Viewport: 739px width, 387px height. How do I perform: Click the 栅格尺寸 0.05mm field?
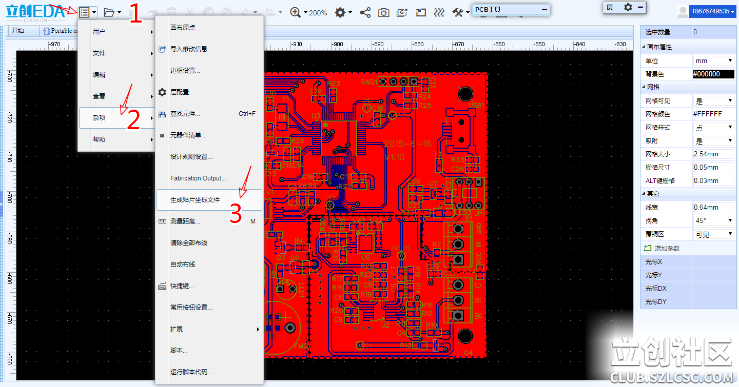coord(713,167)
